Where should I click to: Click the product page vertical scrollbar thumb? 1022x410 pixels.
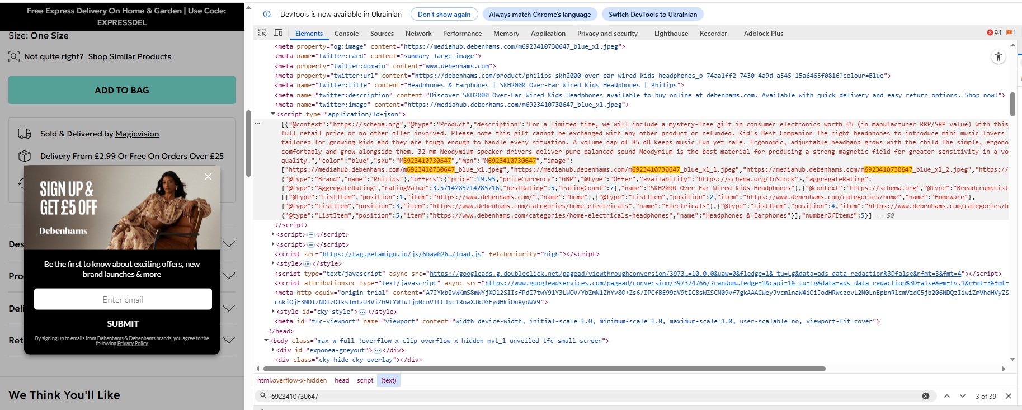[249, 143]
